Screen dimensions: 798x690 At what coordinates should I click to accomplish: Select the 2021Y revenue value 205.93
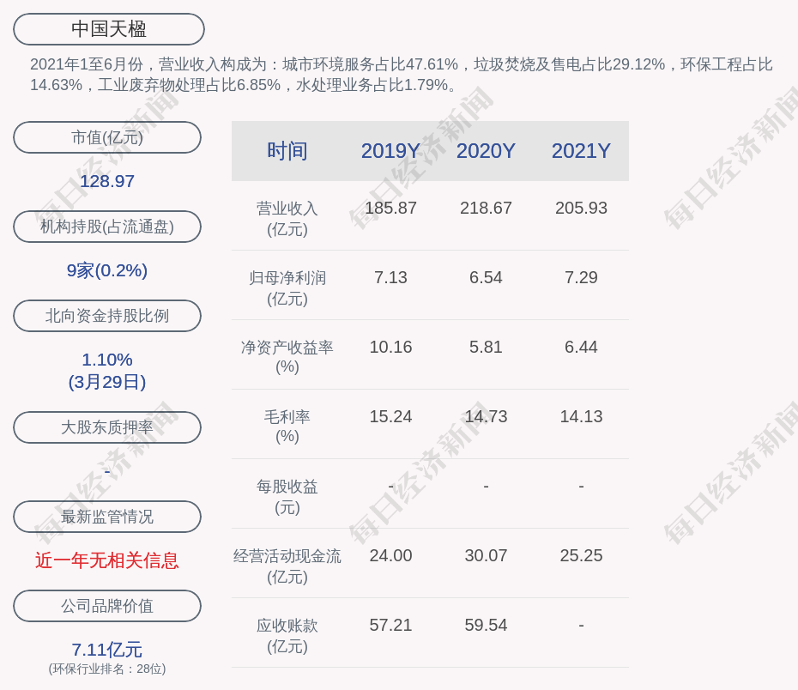tap(581, 208)
